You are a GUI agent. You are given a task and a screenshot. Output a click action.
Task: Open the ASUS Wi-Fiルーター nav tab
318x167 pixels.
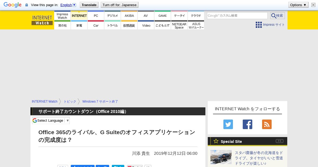coord(196,25)
